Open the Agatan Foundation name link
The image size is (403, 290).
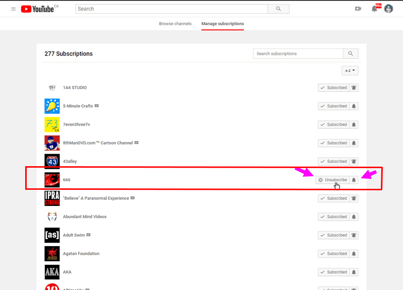tap(81, 254)
